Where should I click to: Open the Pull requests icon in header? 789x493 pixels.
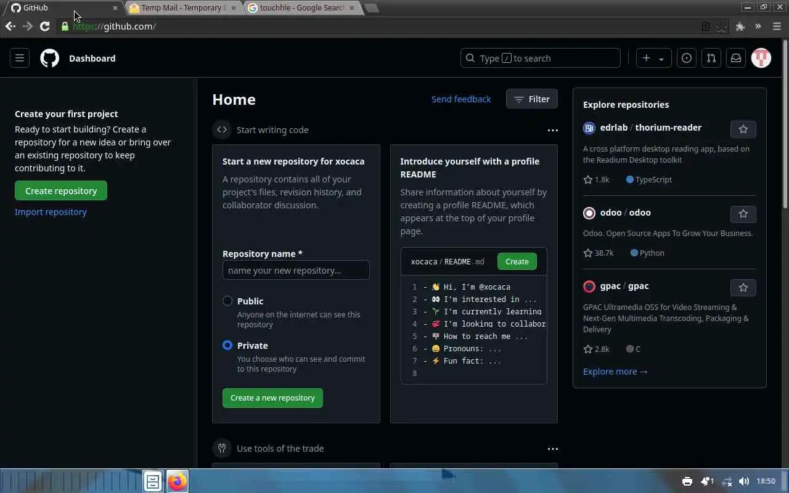click(x=711, y=58)
